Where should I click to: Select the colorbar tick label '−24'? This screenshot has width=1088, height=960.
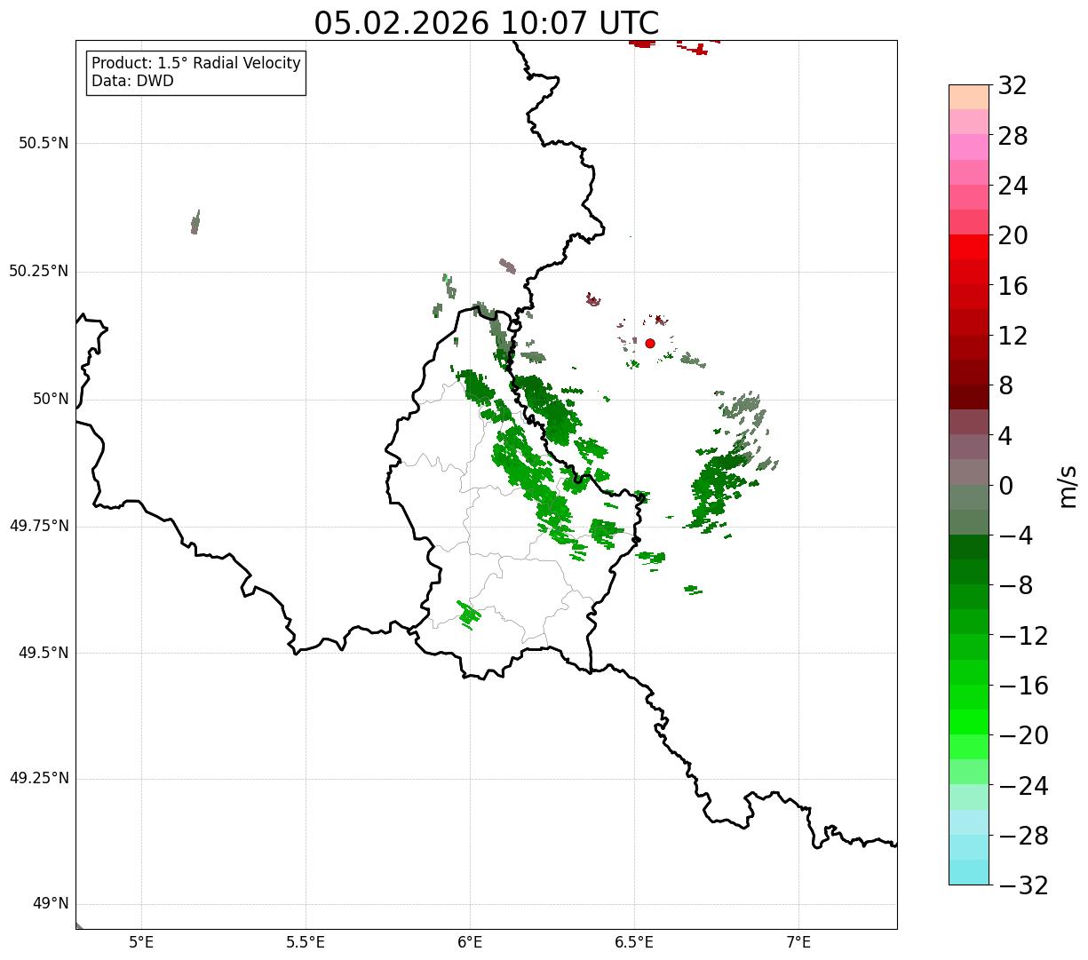click(1023, 786)
